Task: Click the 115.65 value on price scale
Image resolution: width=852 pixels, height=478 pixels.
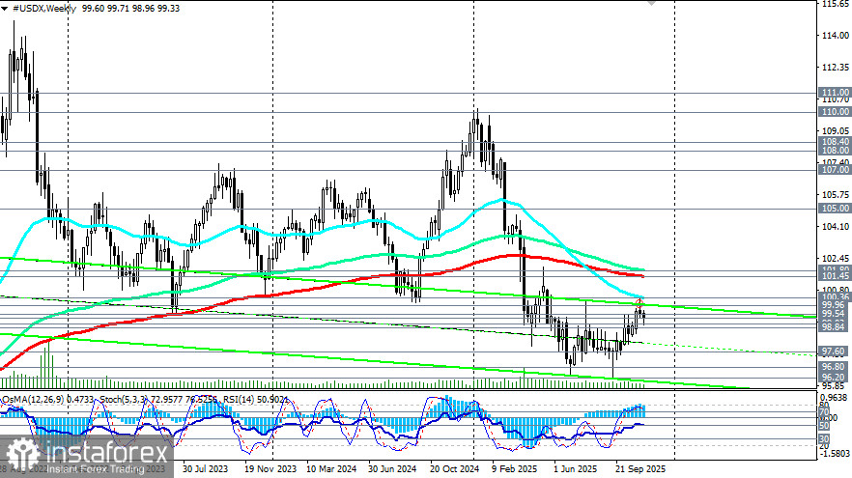Action: coord(836,4)
